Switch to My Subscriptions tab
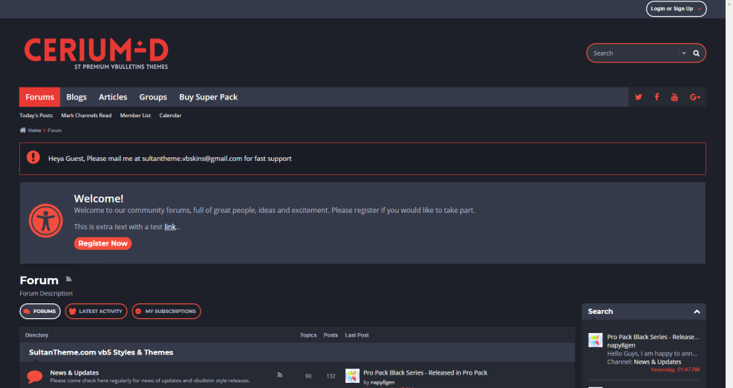Image resolution: width=733 pixels, height=388 pixels. [166, 312]
